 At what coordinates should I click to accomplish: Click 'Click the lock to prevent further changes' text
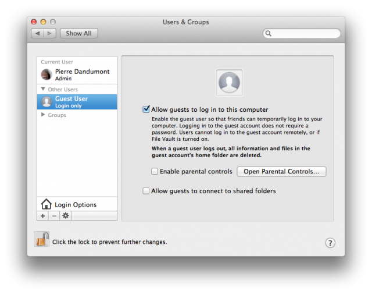click(110, 242)
